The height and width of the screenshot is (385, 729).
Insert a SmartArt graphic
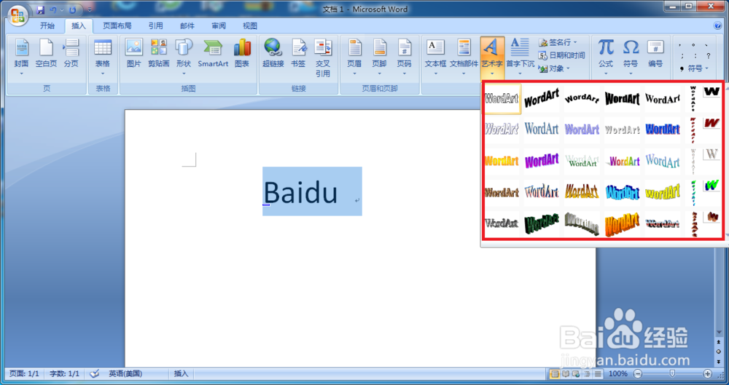tap(213, 54)
